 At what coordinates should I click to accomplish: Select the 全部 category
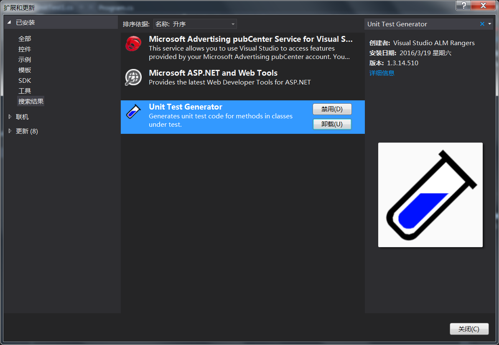25,38
